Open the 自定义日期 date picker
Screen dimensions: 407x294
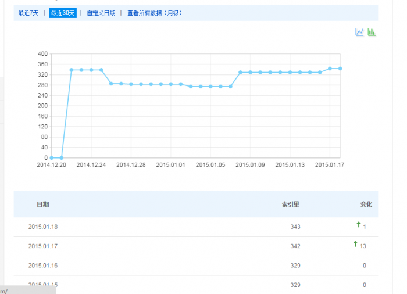click(x=101, y=13)
